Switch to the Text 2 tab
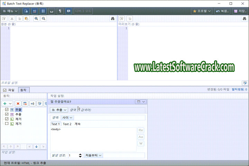The width and height of the screenshot is (249, 166). tap(67, 124)
